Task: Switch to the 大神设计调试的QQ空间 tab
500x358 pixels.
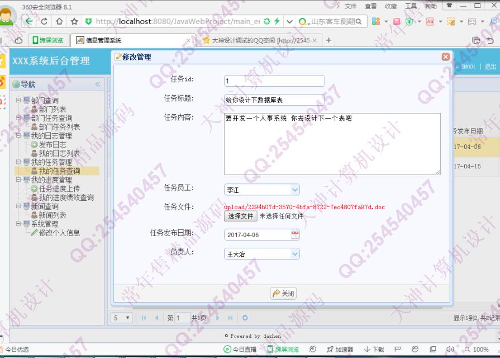Action: click(260, 40)
